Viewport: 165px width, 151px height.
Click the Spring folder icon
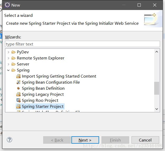(13, 70)
